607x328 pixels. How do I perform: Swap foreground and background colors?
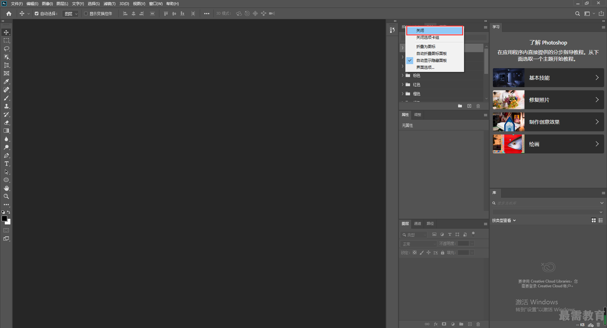[9, 212]
